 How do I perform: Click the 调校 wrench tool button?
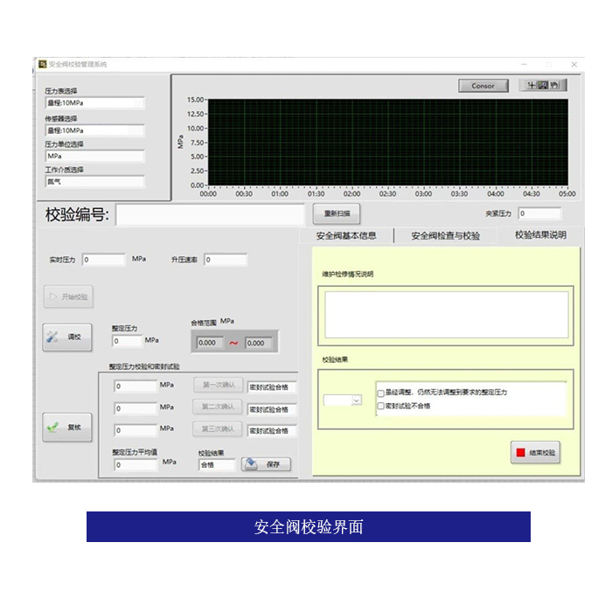pos(66,337)
